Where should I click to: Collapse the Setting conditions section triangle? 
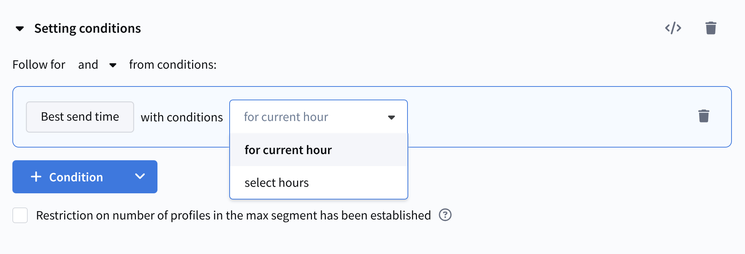click(20, 28)
